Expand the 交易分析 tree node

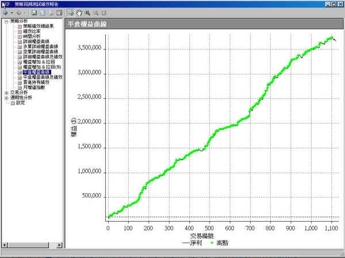(6, 93)
